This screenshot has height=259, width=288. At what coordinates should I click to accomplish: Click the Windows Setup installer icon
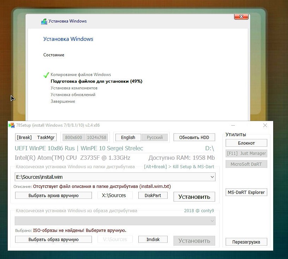[x=44, y=21]
